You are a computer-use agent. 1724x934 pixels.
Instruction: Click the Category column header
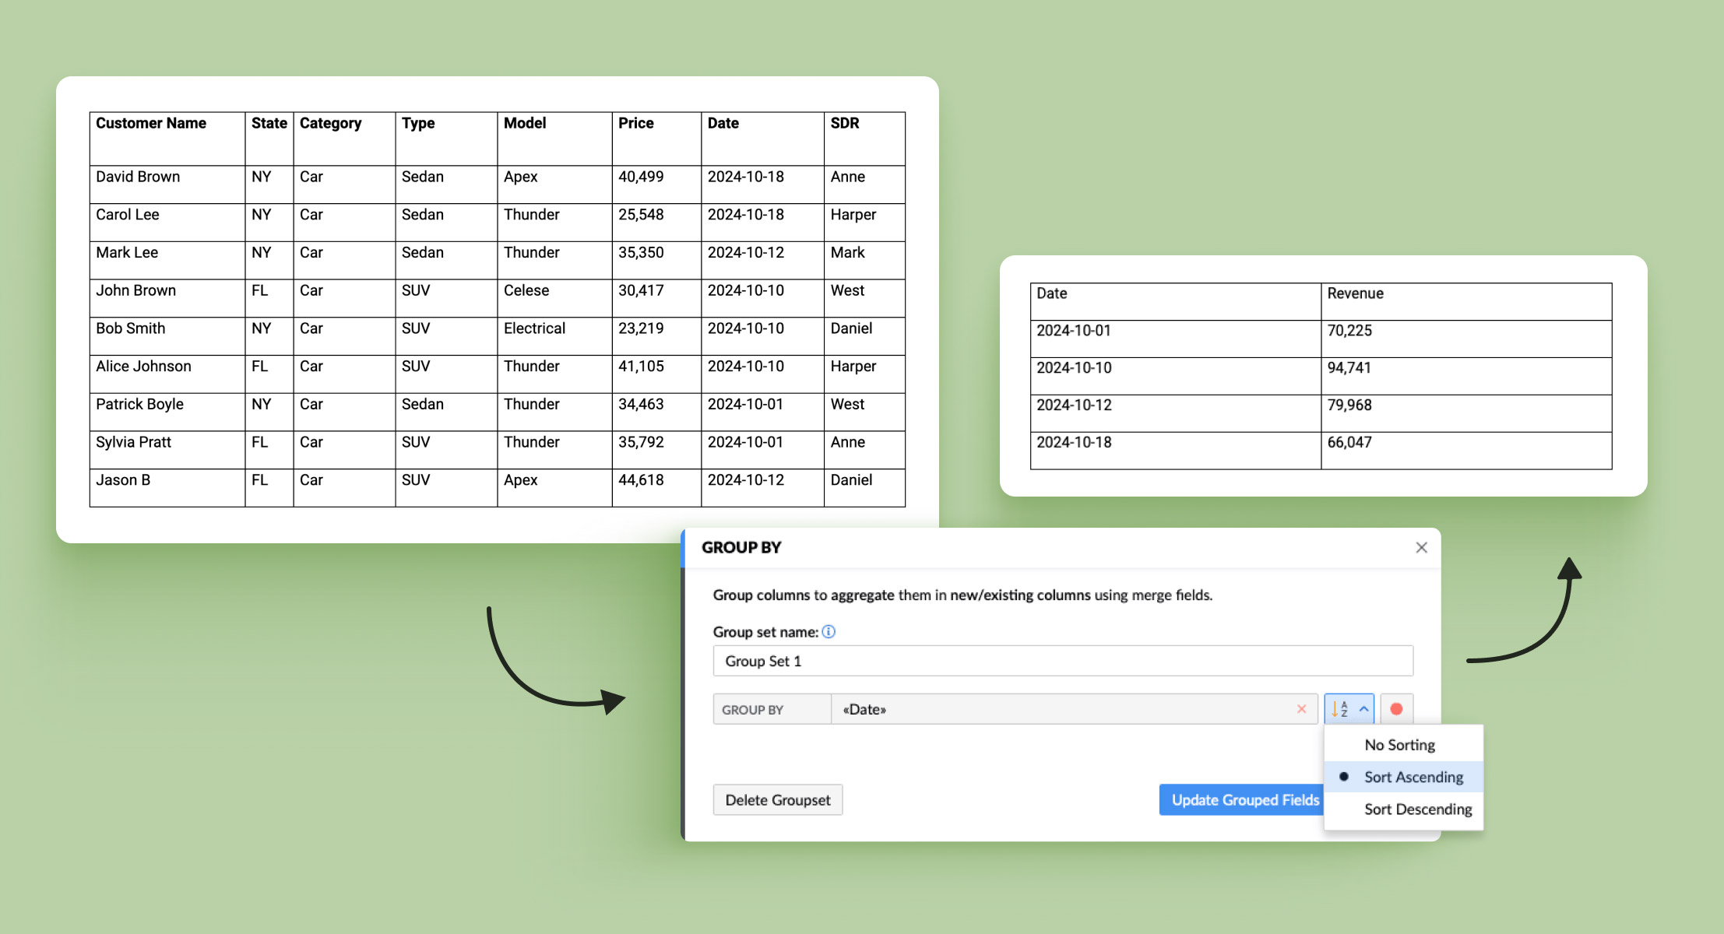point(344,139)
